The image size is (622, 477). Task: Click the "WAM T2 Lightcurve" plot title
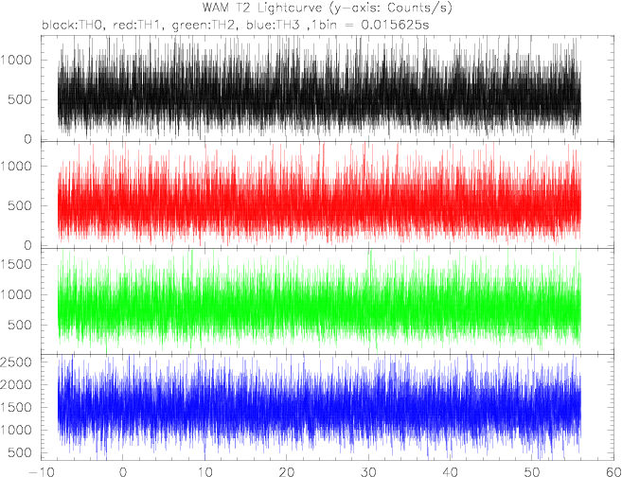pos(328,8)
